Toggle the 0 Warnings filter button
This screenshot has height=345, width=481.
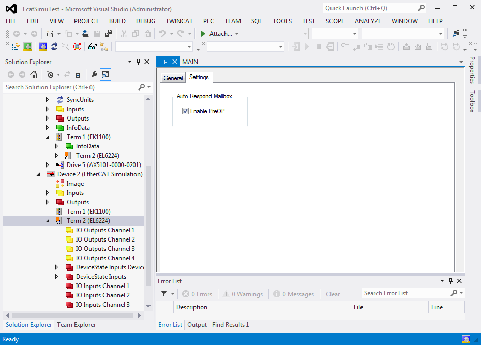243,294
